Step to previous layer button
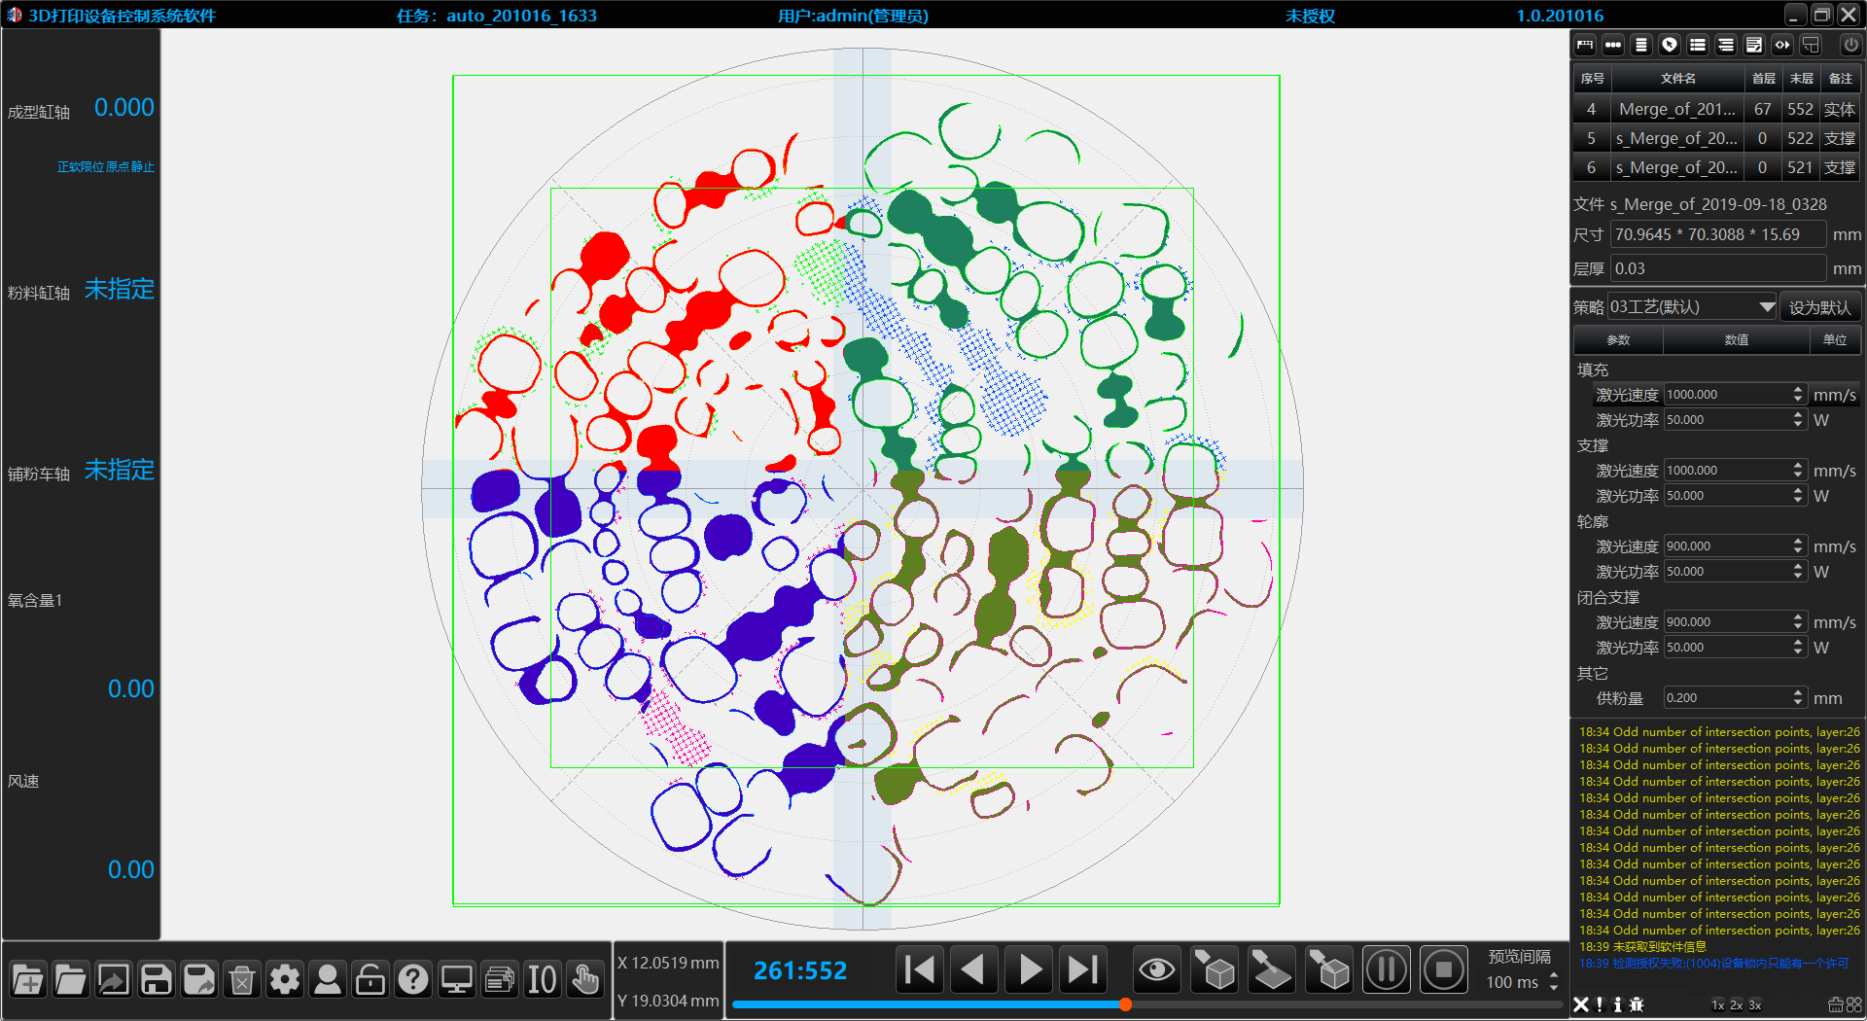The width and height of the screenshot is (1867, 1021). click(x=973, y=969)
